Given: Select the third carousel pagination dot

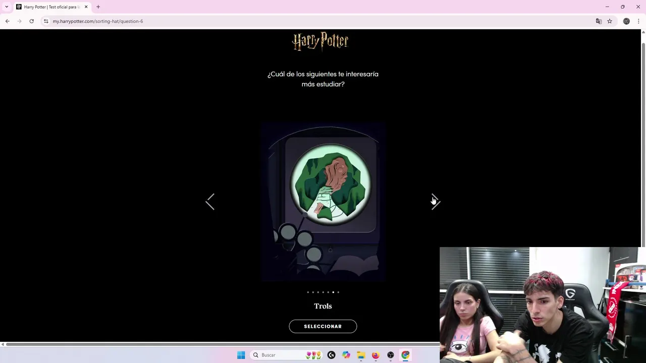Looking at the screenshot, I should point(318,292).
